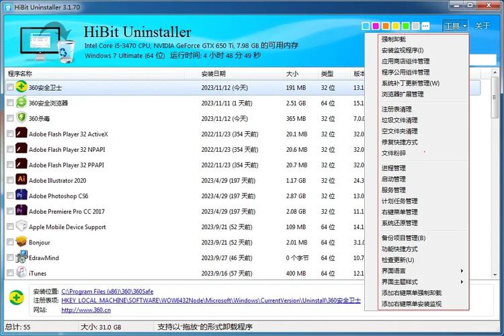Select the Bonjour checkbox
The height and width of the screenshot is (336, 504).
pyautogui.click(x=10, y=242)
